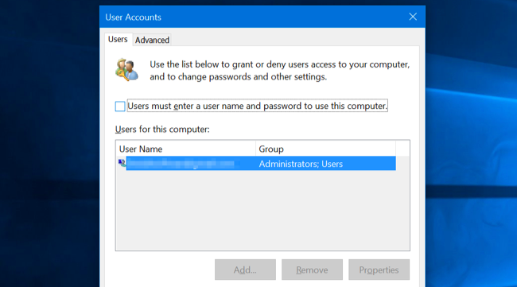This screenshot has height=287, width=517.
Task: Select the 'Administrators; Users' group cell
Action: (x=301, y=164)
